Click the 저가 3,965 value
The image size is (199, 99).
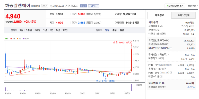click(x=81, y=23)
